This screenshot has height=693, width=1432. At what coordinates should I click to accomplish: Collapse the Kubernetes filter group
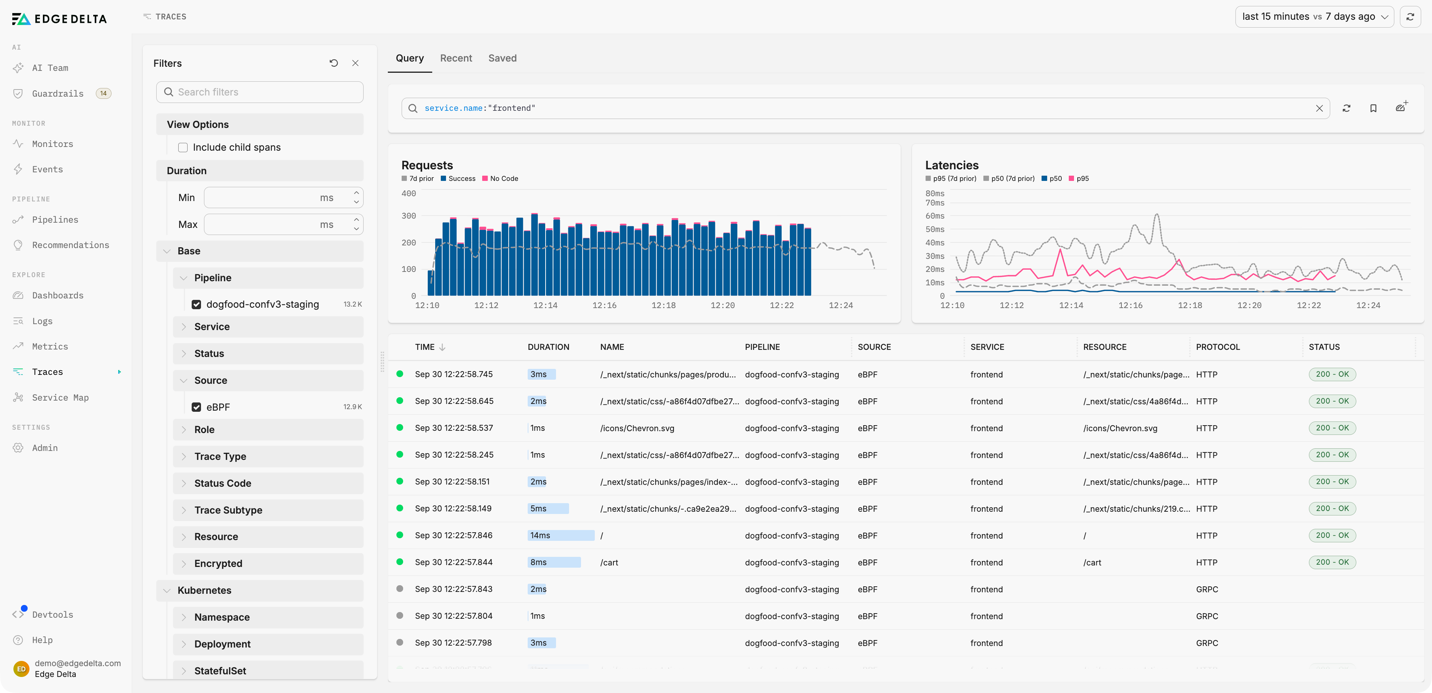[260, 591]
